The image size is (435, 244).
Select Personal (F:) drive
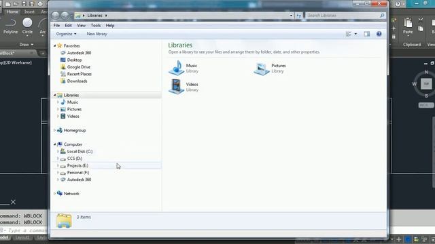coord(78,173)
